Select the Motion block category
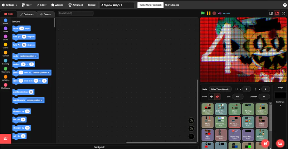The width and height of the screenshot is (288, 149). click(5, 21)
